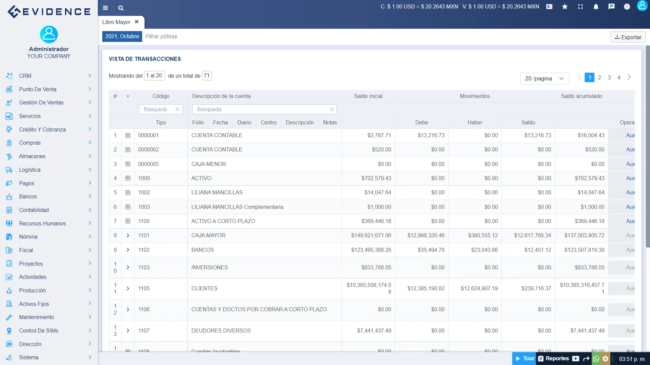Click the gear settings icon in bottom bar

pyautogui.click(x=606, y=359)
